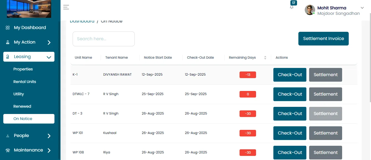Open Settlement for DTWLC - 7

point(326,94)
